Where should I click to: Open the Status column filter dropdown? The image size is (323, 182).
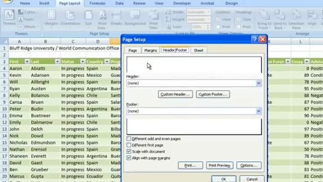pos(82,62)
